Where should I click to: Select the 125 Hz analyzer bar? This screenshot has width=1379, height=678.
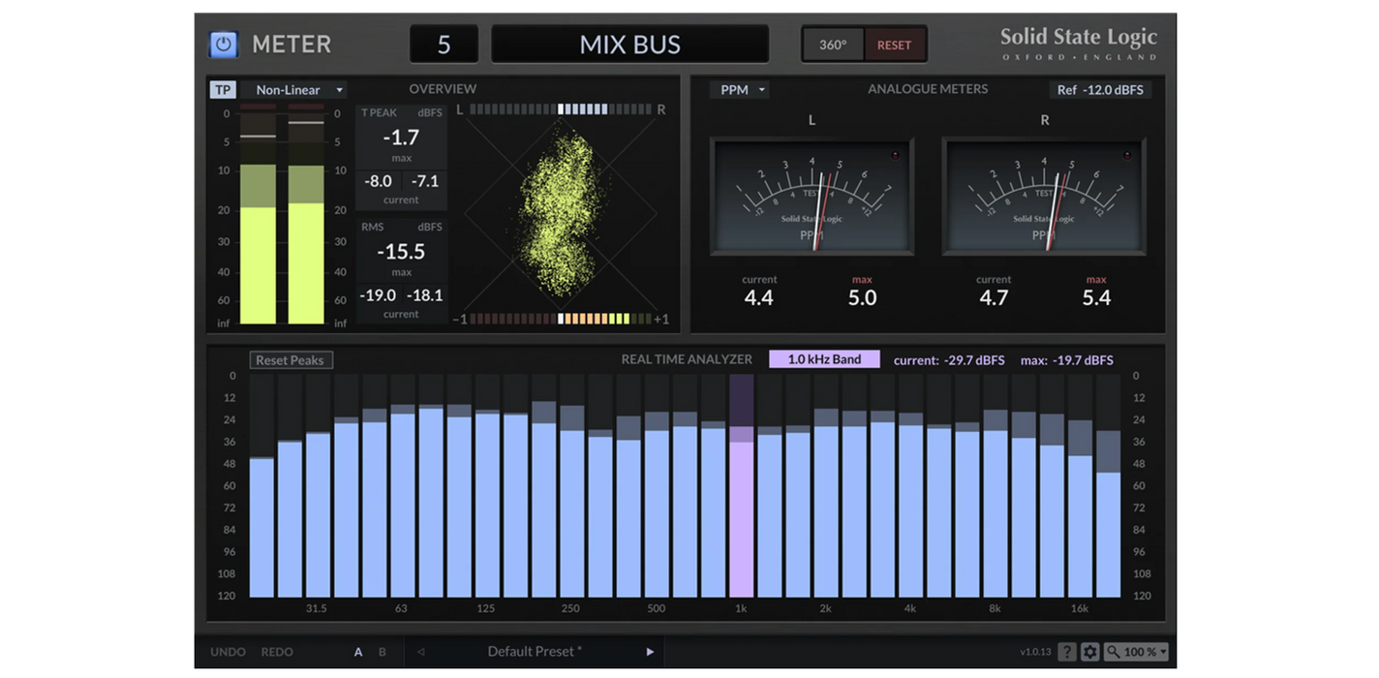[487, 486]
